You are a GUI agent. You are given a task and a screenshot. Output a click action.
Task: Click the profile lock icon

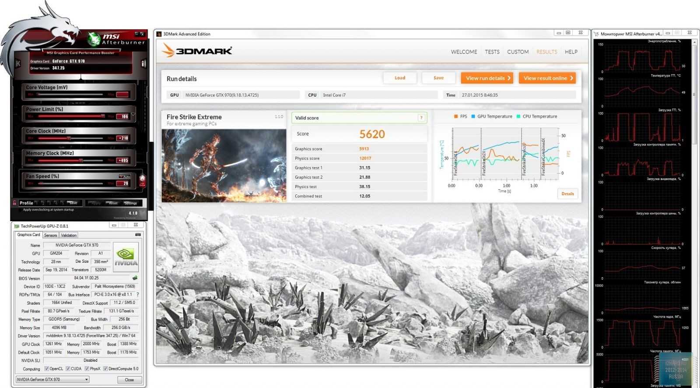[x=15, y=203]
